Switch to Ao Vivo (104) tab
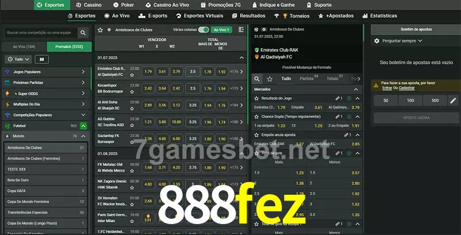461x235 pixels. coord(24,47)
